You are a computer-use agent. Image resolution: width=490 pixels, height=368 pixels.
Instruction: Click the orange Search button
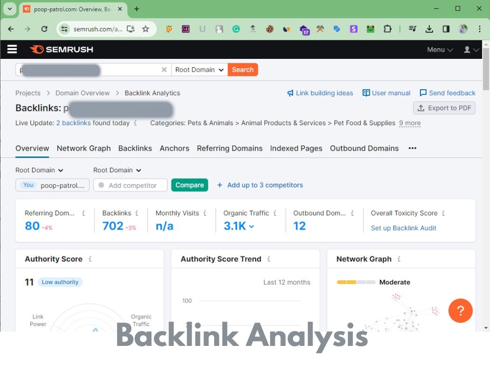coord(243,69)
